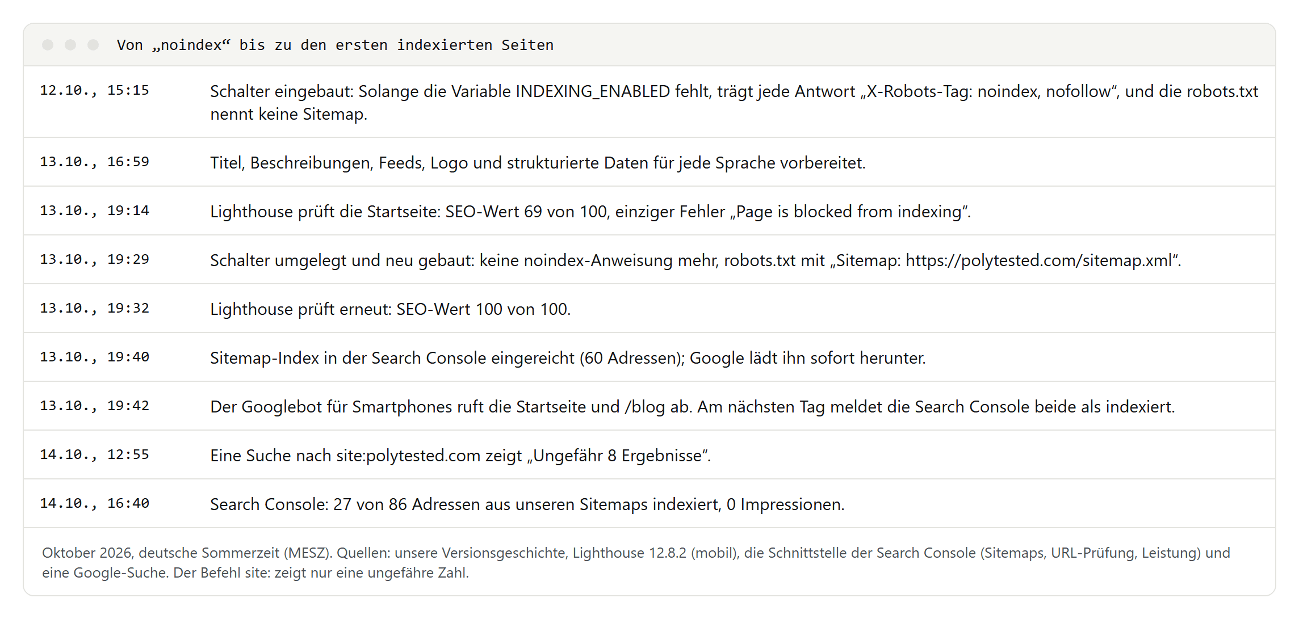Click the entry "Sitemap-Index in der Search Console eingereicht"

568,358
